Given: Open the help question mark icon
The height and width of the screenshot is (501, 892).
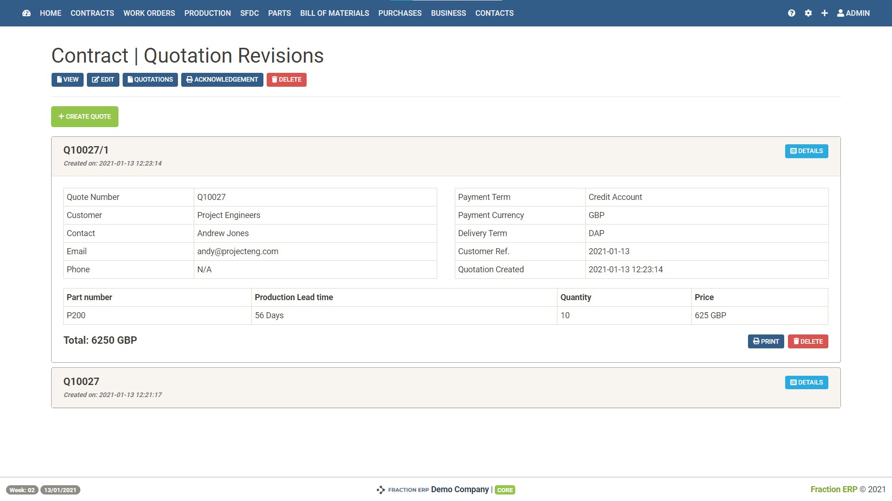Looking at the screenshot, I should 792,13.
